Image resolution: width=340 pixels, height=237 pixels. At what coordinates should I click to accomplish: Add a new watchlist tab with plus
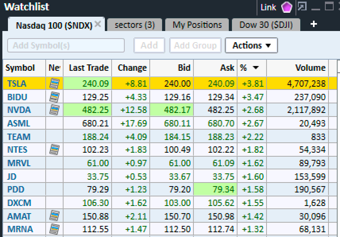313,24
